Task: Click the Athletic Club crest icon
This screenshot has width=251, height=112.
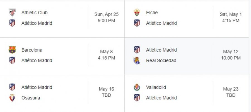Action: pos(12,13)
